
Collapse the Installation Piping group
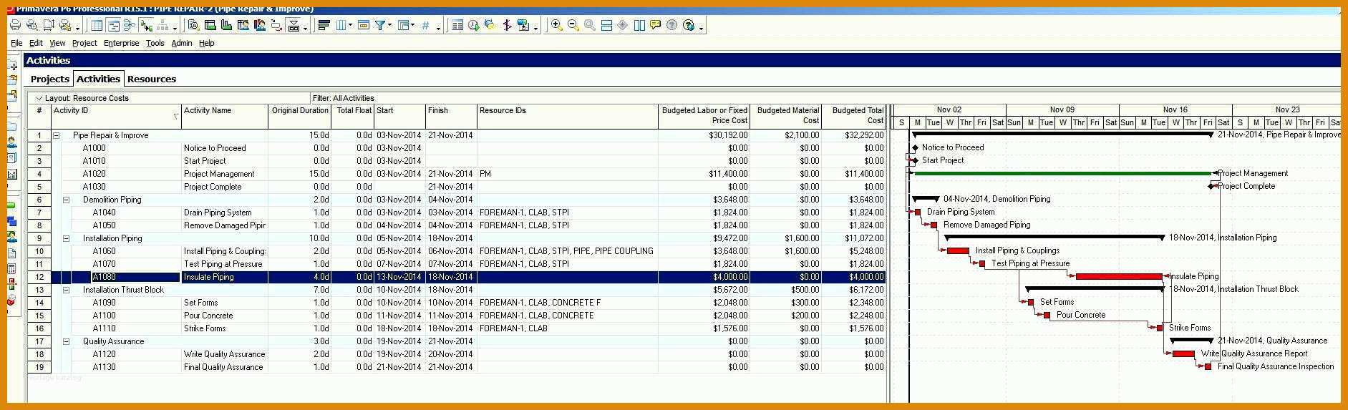[x=66, y=238]
